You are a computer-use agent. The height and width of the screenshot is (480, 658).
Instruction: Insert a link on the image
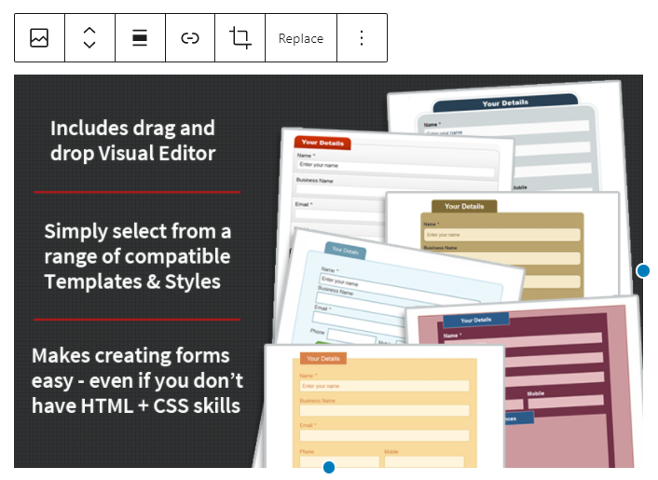tap(190, 38)
